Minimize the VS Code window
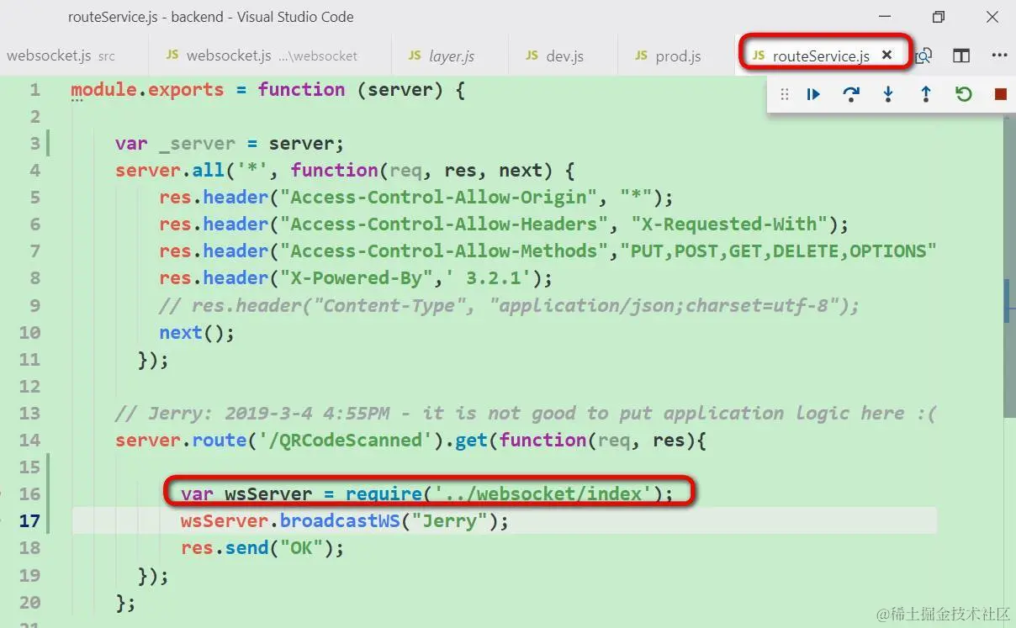This screenshot has height=628, width=1016. (x=885, y=17)
